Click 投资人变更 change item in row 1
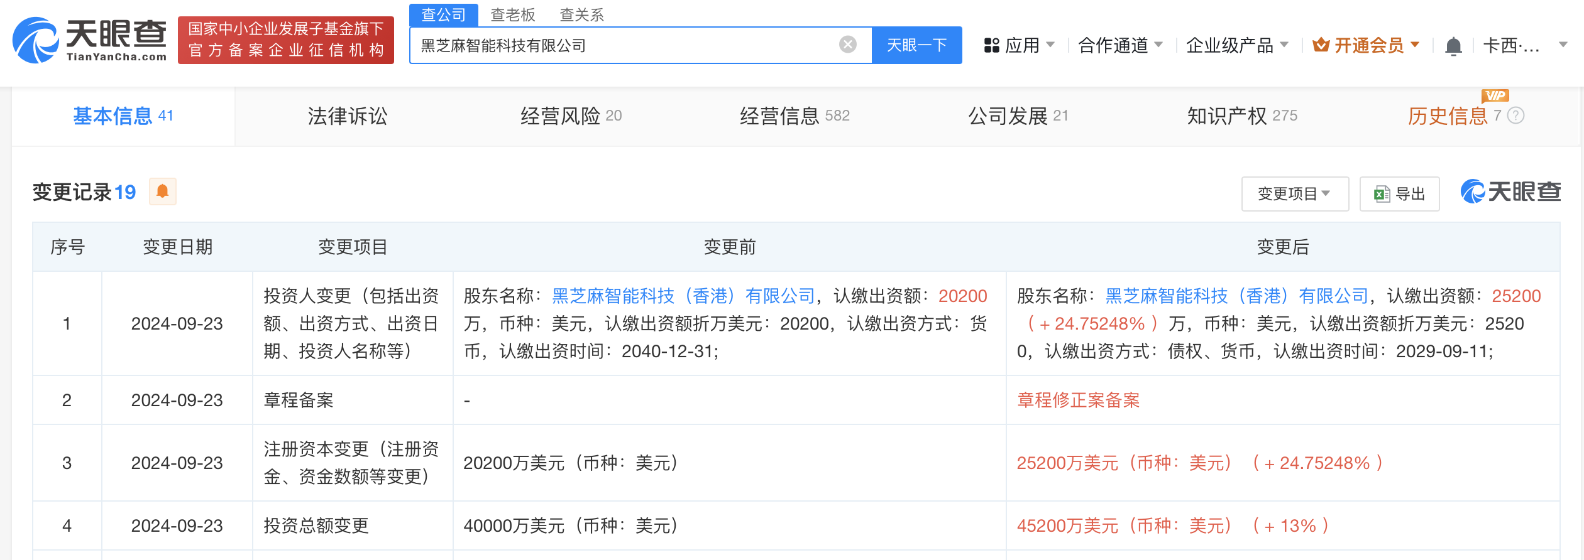 [351, 323]
